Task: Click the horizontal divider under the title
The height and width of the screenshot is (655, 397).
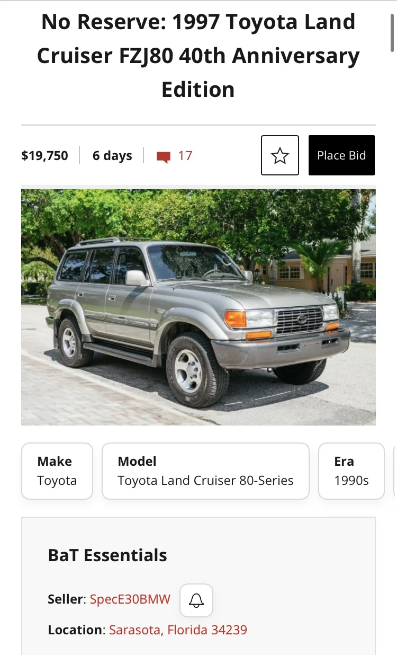Action: tap(198, 125)
